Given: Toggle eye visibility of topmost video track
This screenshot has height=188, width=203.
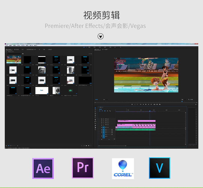Looking at the screenshot, I should (x=108, y=119).
